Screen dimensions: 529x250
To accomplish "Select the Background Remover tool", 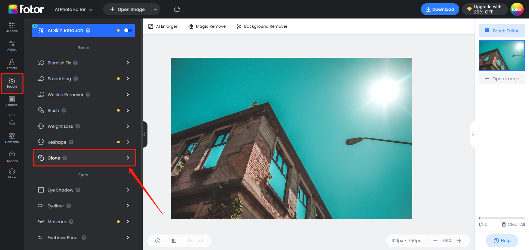I will tap(262, 26).
